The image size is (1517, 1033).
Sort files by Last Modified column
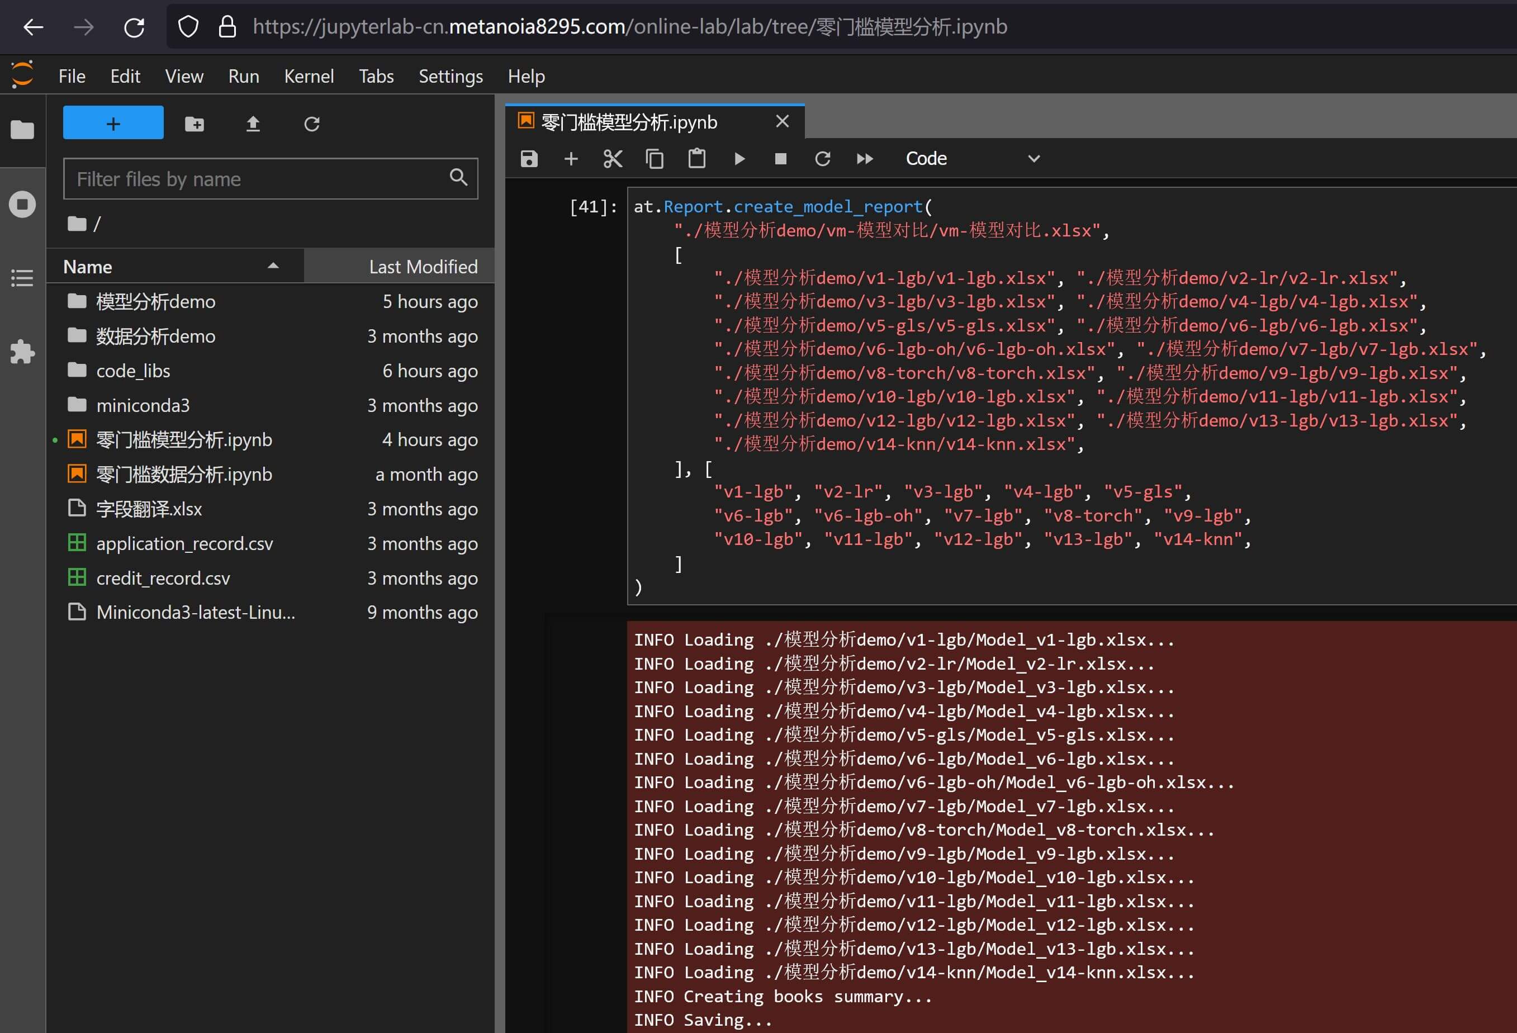click(423, 267)
